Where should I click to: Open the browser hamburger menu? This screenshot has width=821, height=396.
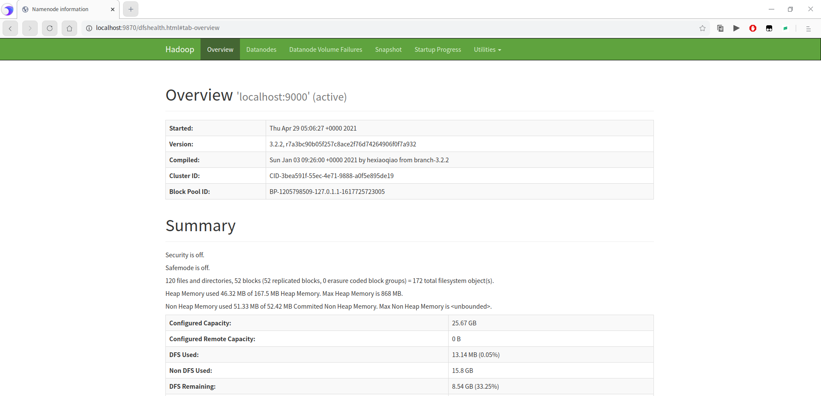click(809, 28)
